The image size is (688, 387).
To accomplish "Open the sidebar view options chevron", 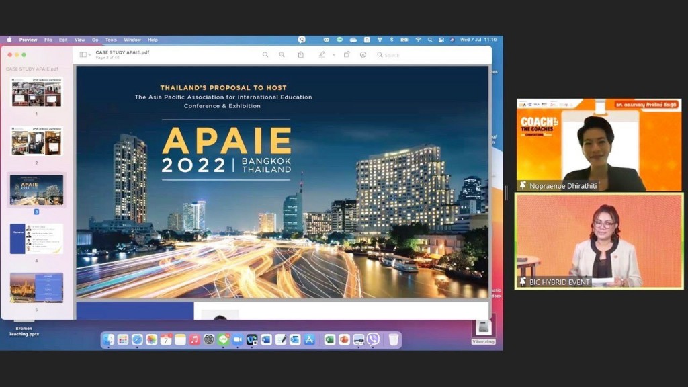I will coord(89,55).
